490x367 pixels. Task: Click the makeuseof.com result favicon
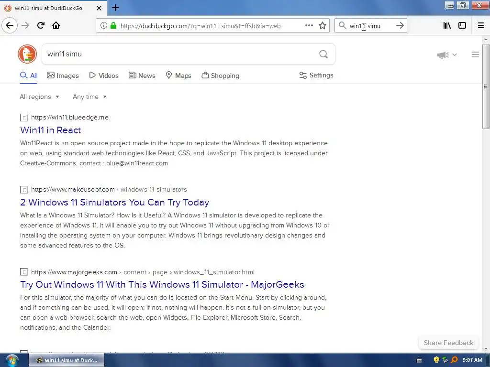coord(24,190)
